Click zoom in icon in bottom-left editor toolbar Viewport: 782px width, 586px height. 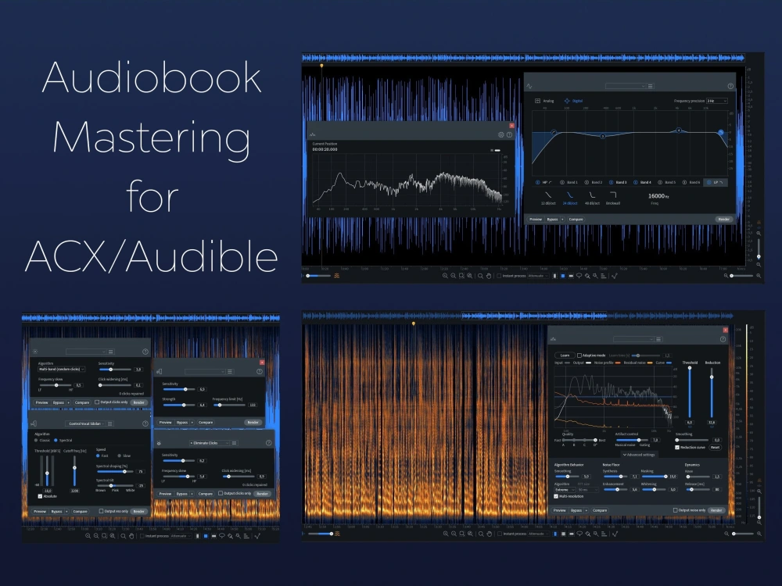[88, 536]
